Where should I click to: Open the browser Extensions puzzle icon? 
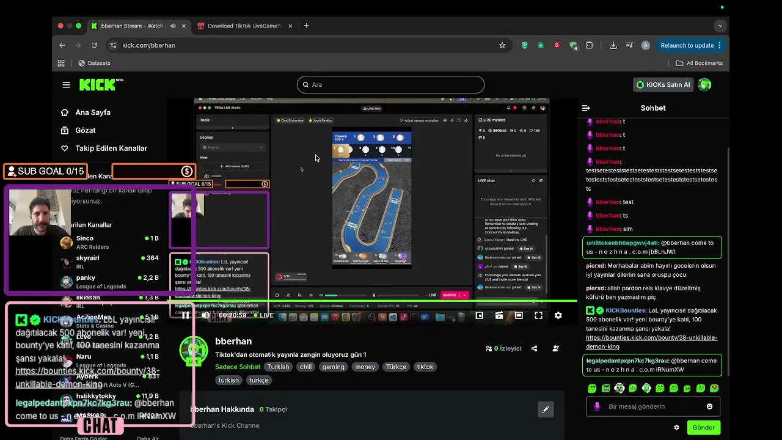pos(590,45)
